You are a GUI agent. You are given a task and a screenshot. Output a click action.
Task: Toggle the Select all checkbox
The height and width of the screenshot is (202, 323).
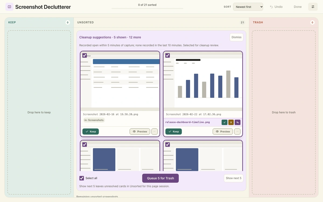pos(82,178)
